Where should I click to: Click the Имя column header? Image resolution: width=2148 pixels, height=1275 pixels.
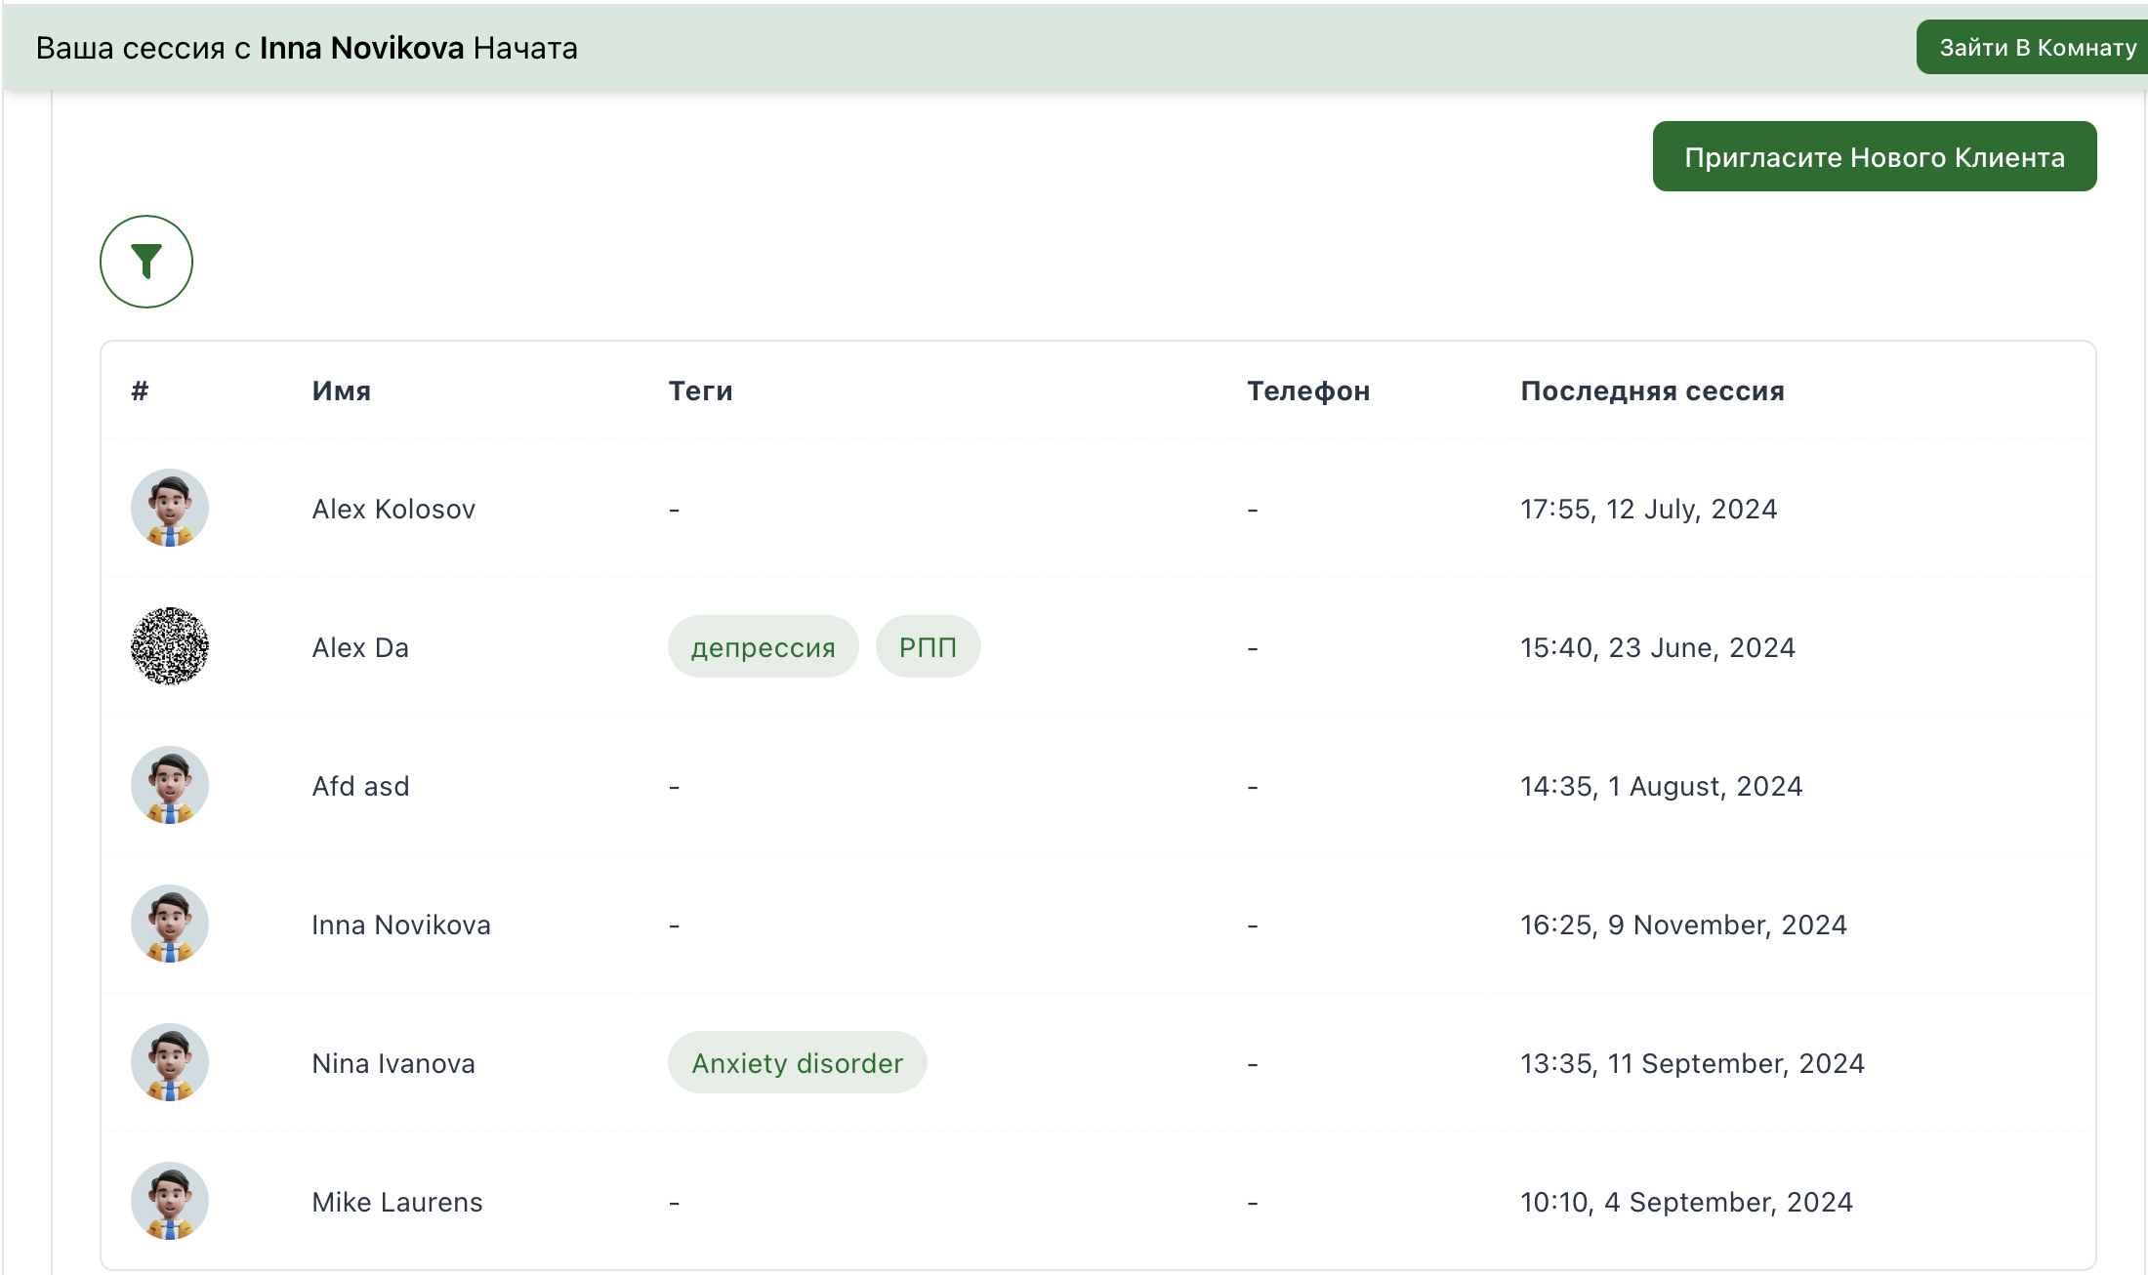click(x=342, y=391)
